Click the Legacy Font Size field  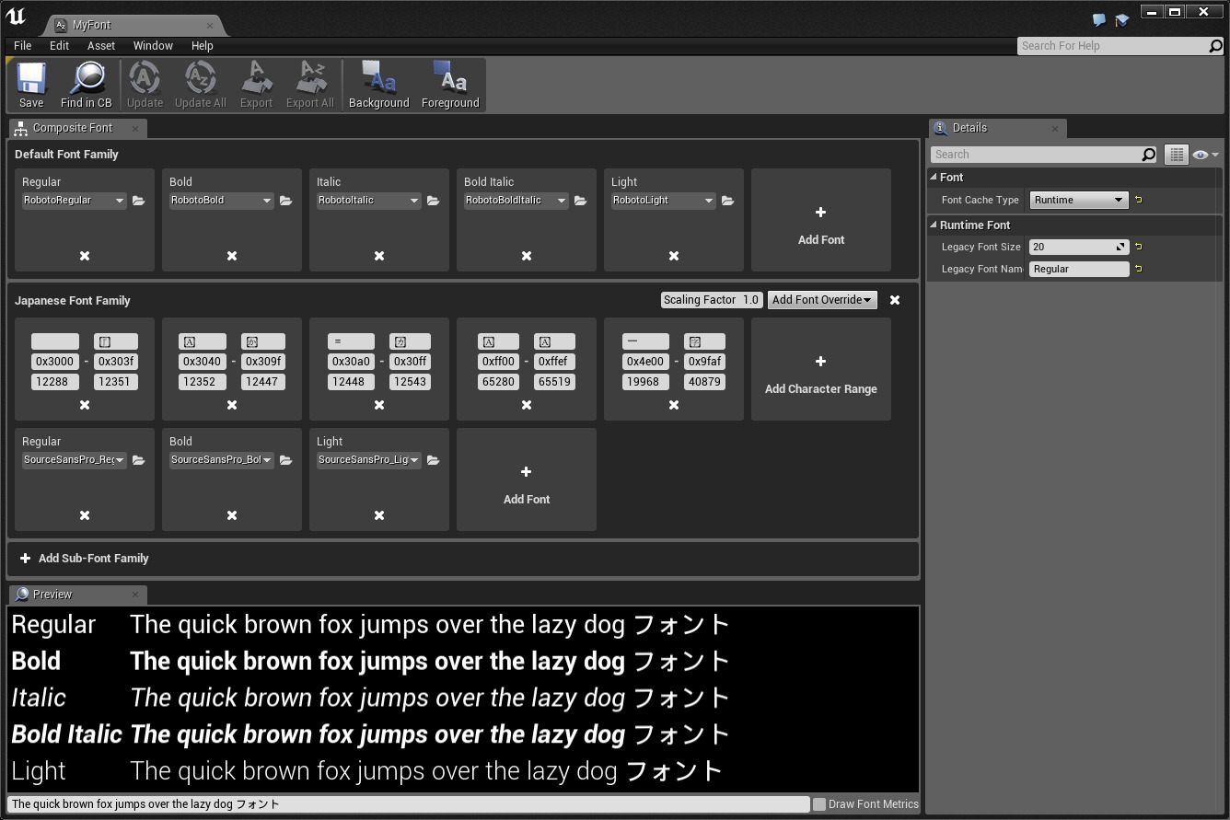coord(1073,247)
